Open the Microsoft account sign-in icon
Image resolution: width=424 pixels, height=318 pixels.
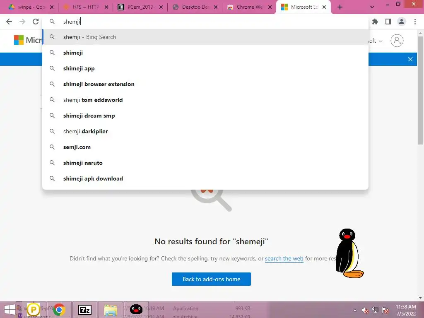[397, 41]
